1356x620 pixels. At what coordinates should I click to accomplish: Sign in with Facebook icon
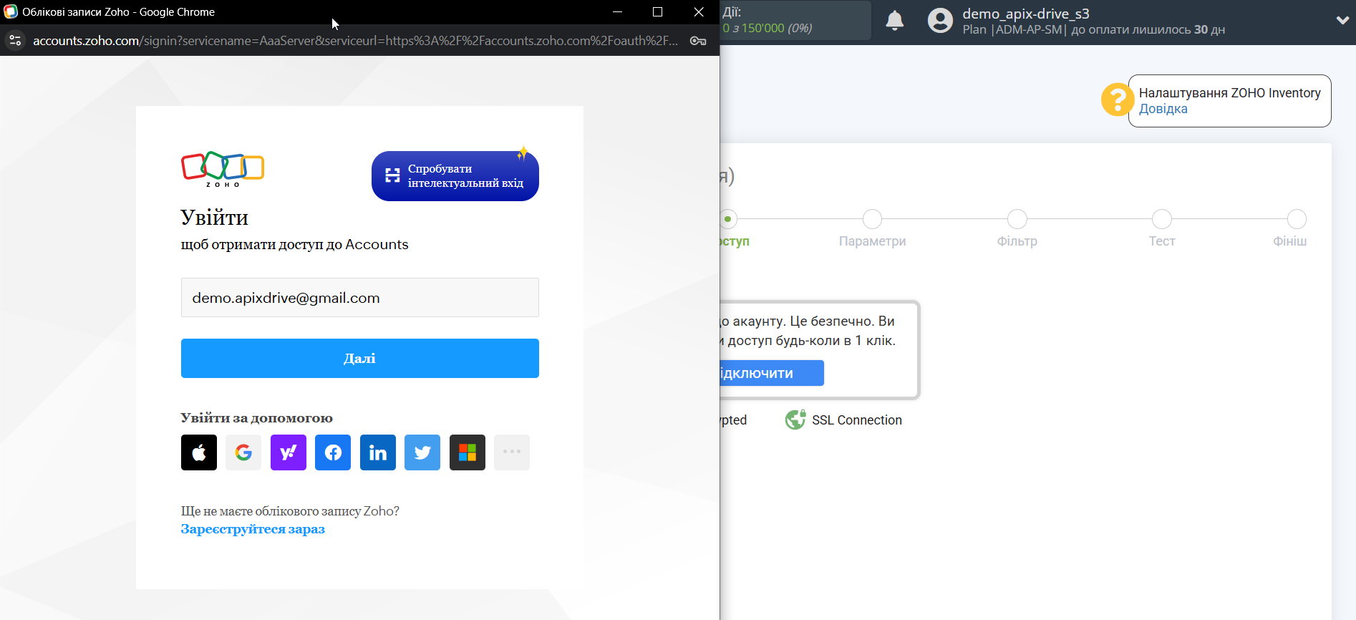coord(333,452)
